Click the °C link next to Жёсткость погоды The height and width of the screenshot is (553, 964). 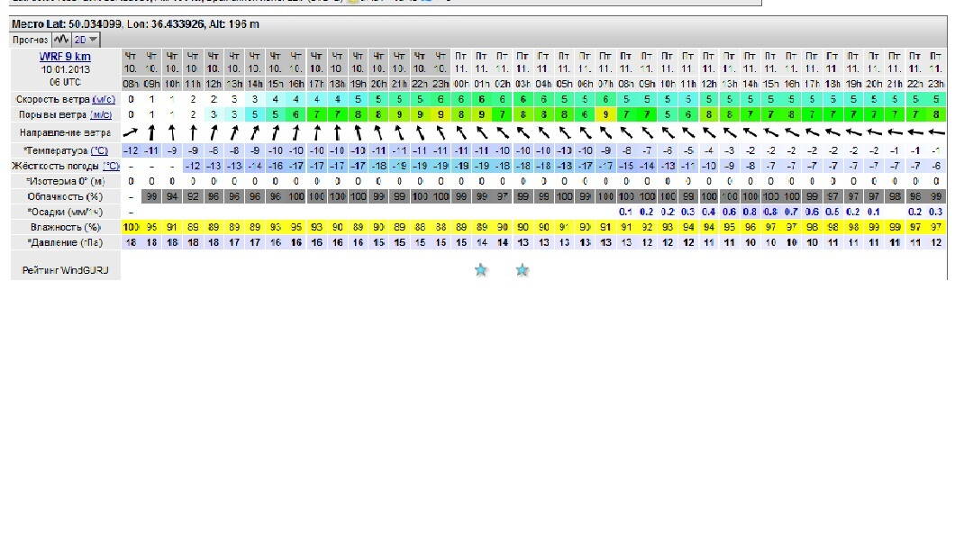111,166
